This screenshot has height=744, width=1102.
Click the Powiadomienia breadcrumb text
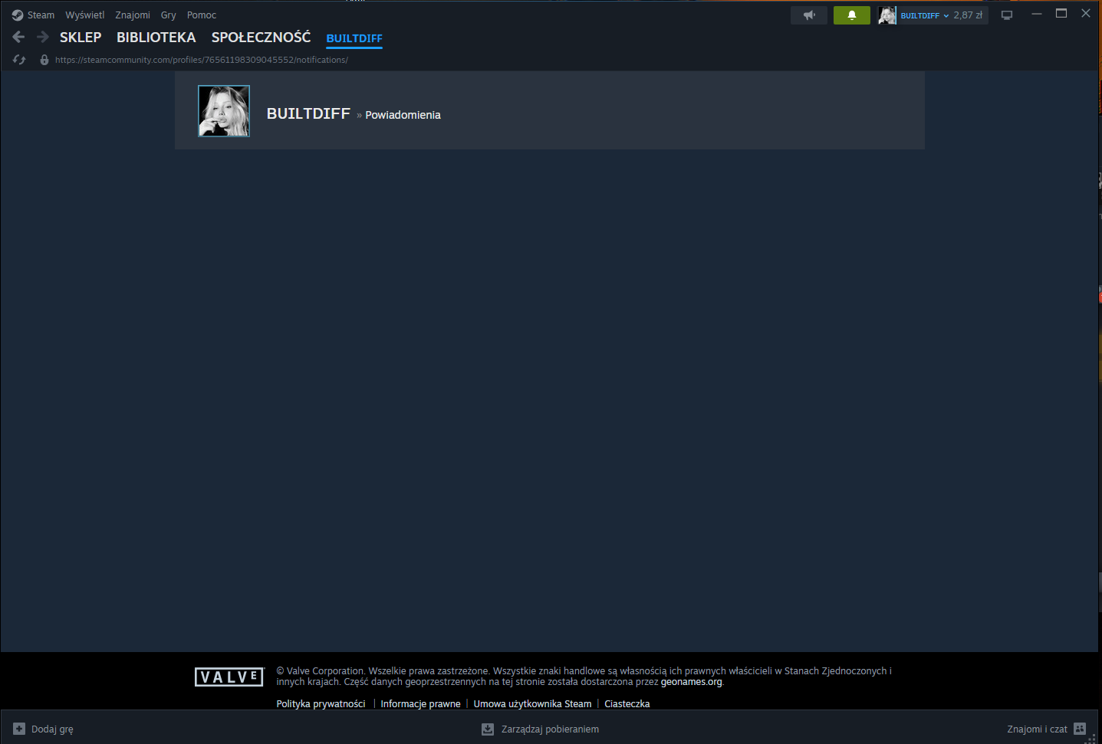pos(403,115)
